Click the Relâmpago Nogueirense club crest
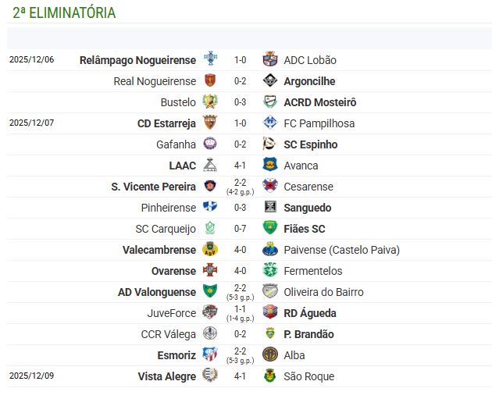This screenshot has width=492, height=399. click(210, 60)
